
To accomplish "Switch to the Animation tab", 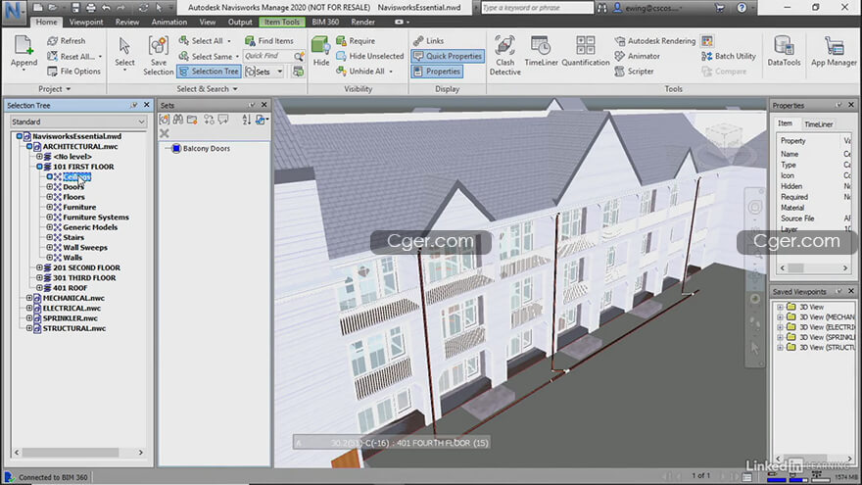I will coord(168,22).
